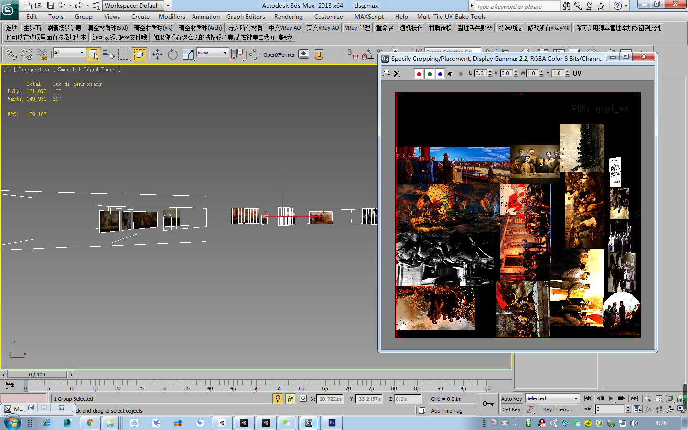The width and height of the screenshot is (688, 430).
Task: Click the 中文VRay AO button
Action: pos(285,28)
